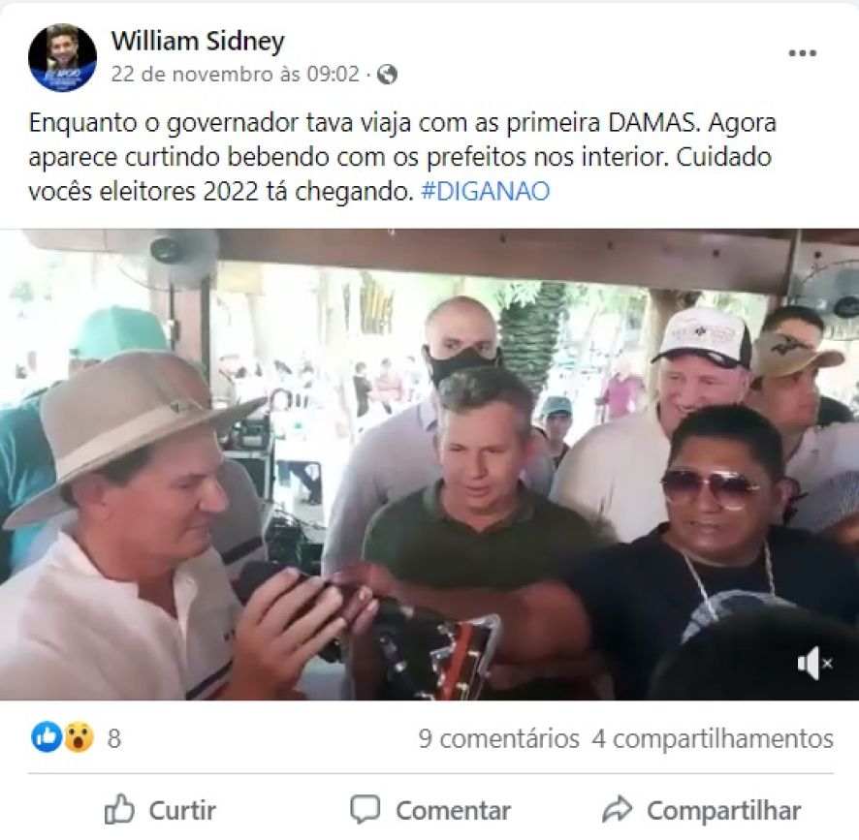Open the post timestamp 22 de novembro

(x=235, y=74)
